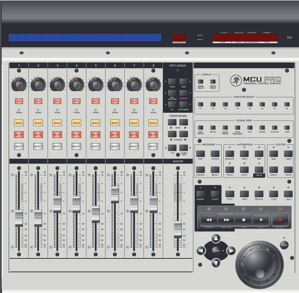299x293 pixels.
Task: Click the down arrow cursor button
Action: point(216,263)
